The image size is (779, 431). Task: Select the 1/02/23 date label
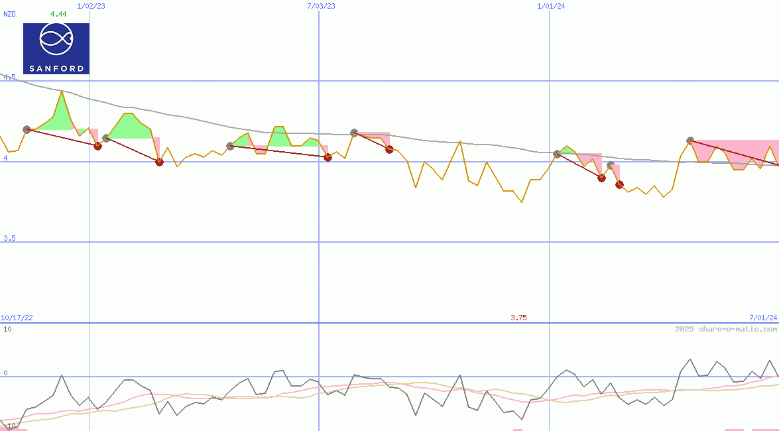click(91, 6)
